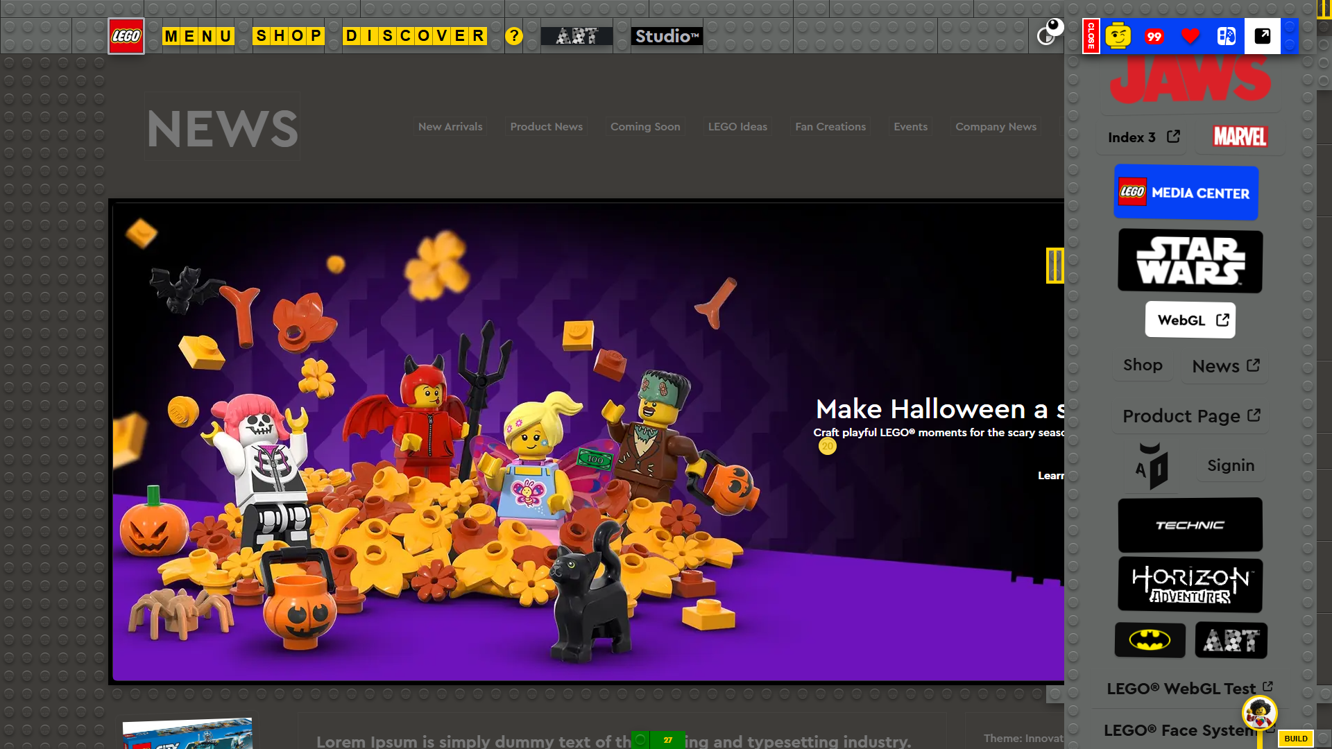1332x749 pixels.
Task: Open the Technic logo tile
Action: point(1190,525)
